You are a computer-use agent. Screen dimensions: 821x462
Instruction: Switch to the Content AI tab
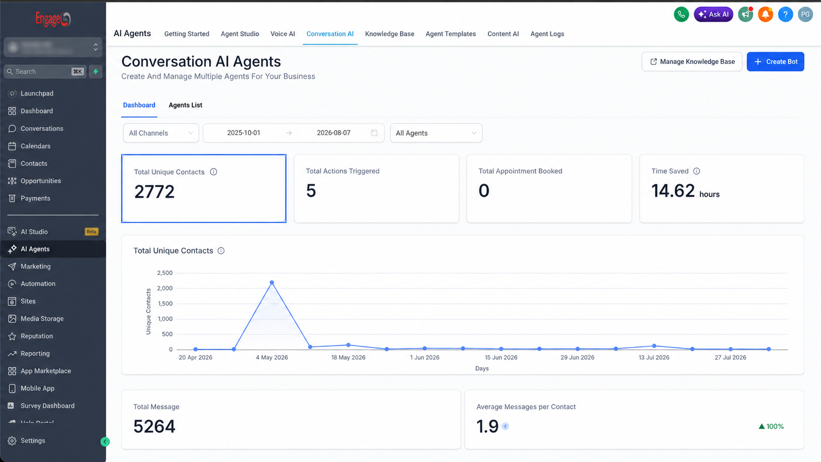[x=503, y=34]
